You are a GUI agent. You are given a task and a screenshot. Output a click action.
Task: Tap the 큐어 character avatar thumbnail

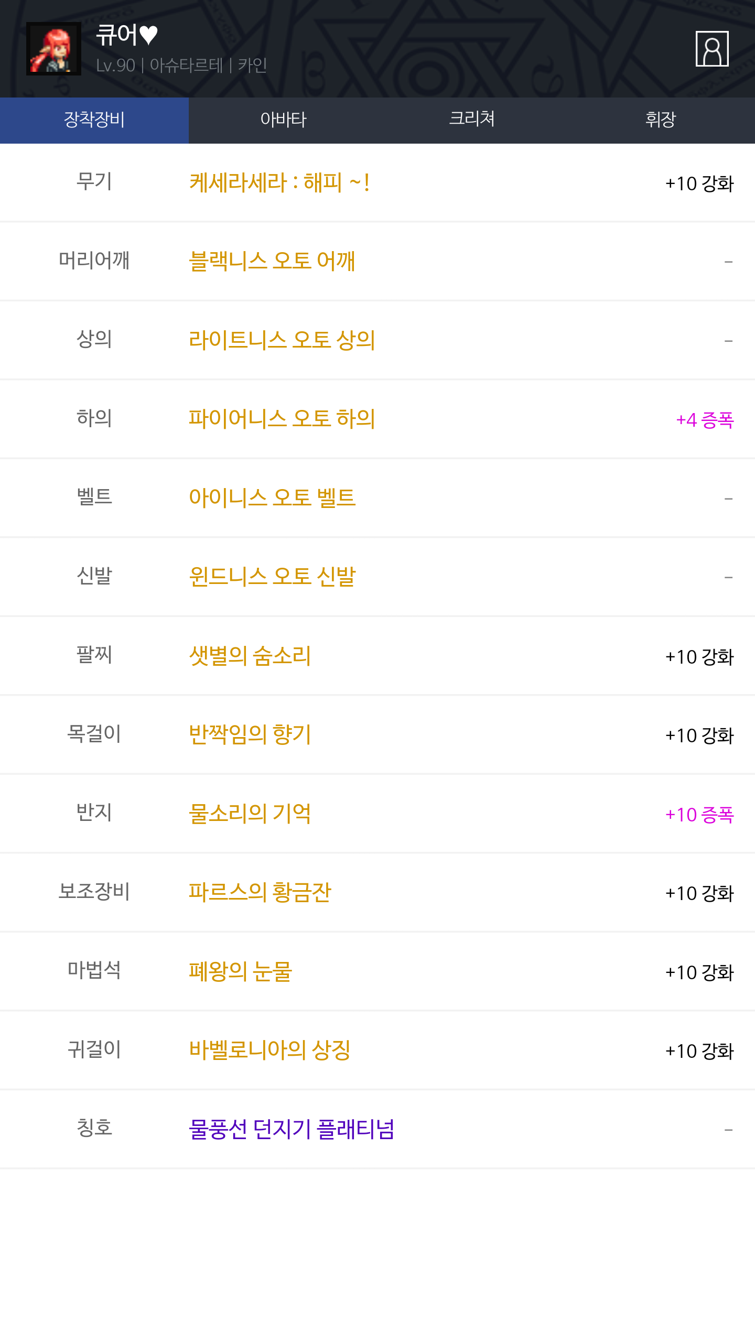click(x=53, y=49)
